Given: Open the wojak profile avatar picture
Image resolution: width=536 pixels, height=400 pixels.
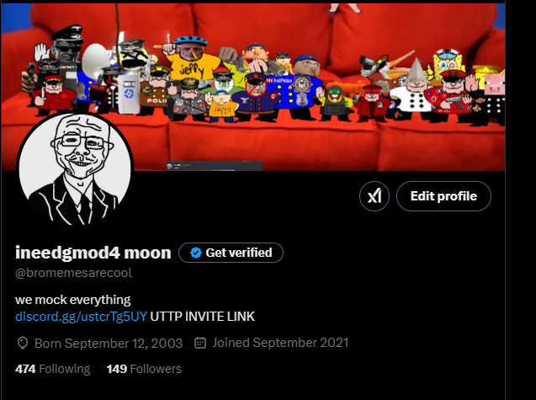Looking at the screenshot, I should (x=75, y=168).
